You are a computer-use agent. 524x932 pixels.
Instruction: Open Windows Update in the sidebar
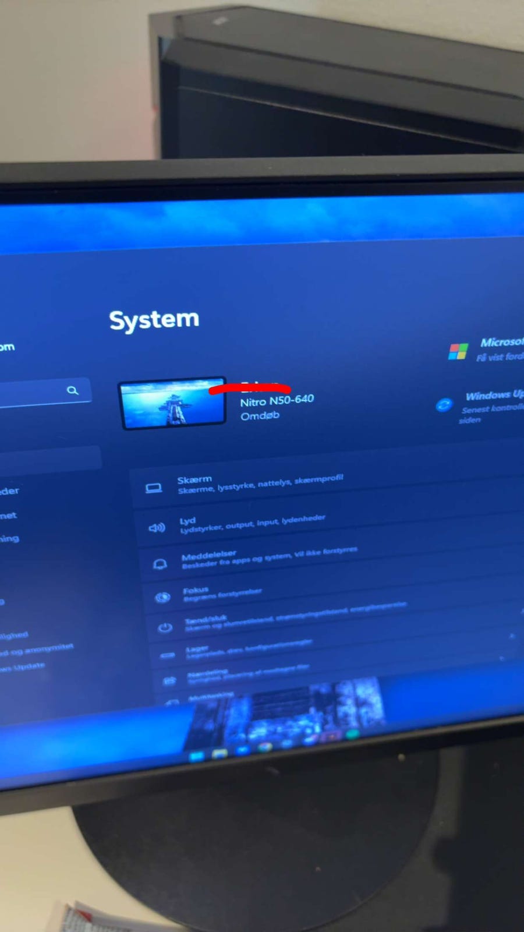coord(22,667)
